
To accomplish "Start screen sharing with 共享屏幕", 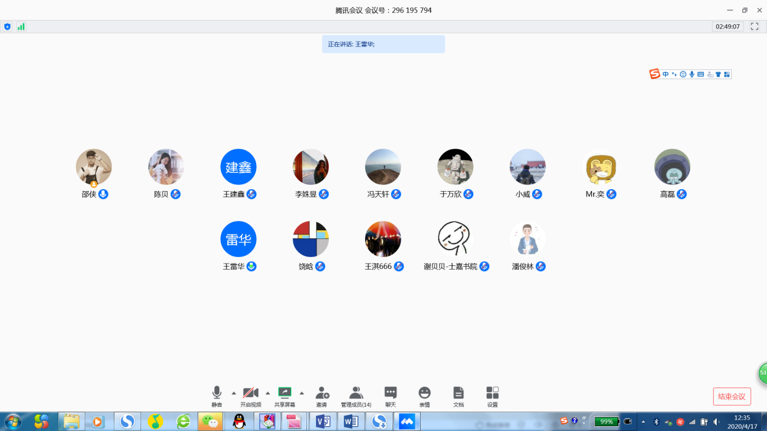I will point(285,396).
